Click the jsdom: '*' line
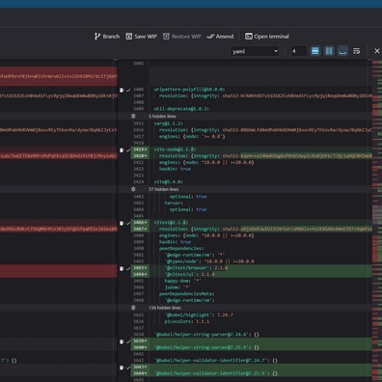Image resolution: width=382 pixels, height=382 pixels. (177, 287)
